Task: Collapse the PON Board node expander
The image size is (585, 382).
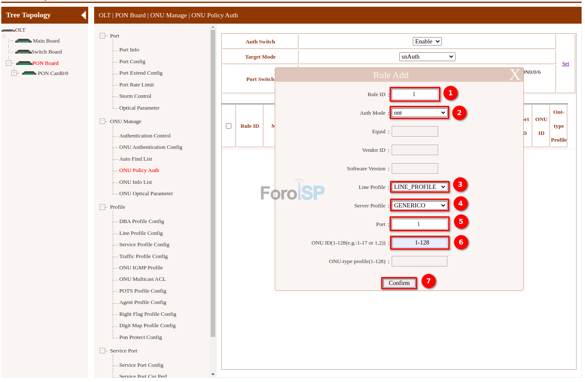Action: point(8,63)
